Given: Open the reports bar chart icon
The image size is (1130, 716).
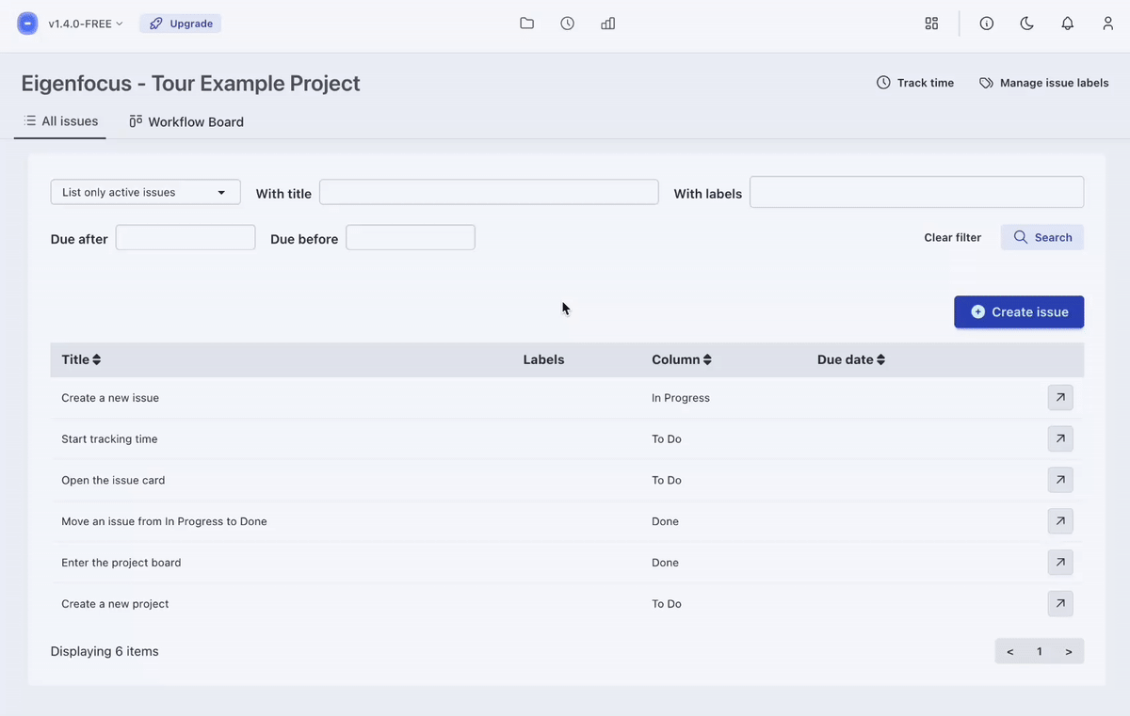Looking at the screenshot, I should 608,24.
